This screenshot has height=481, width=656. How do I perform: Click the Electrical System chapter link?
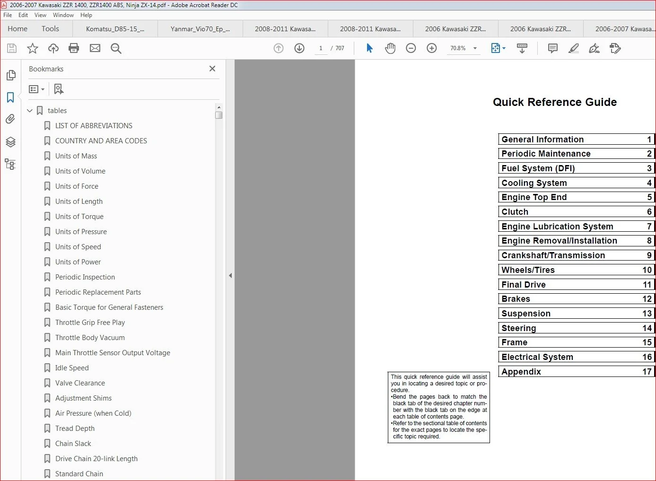pos(576,357)
